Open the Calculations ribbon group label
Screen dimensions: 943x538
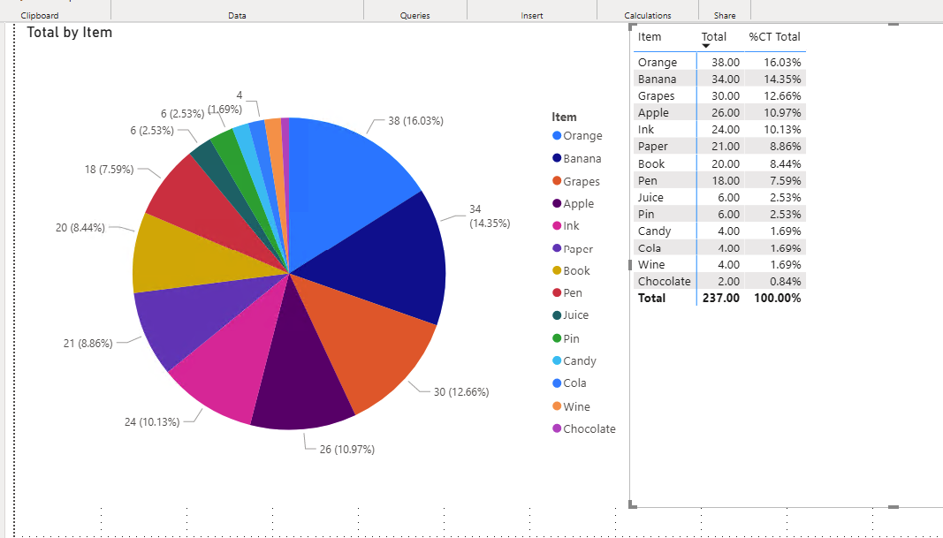[x=648, y=16]
